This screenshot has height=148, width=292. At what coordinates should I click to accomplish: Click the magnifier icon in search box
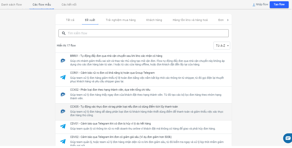pyautogui.click(x=64, y=33)
